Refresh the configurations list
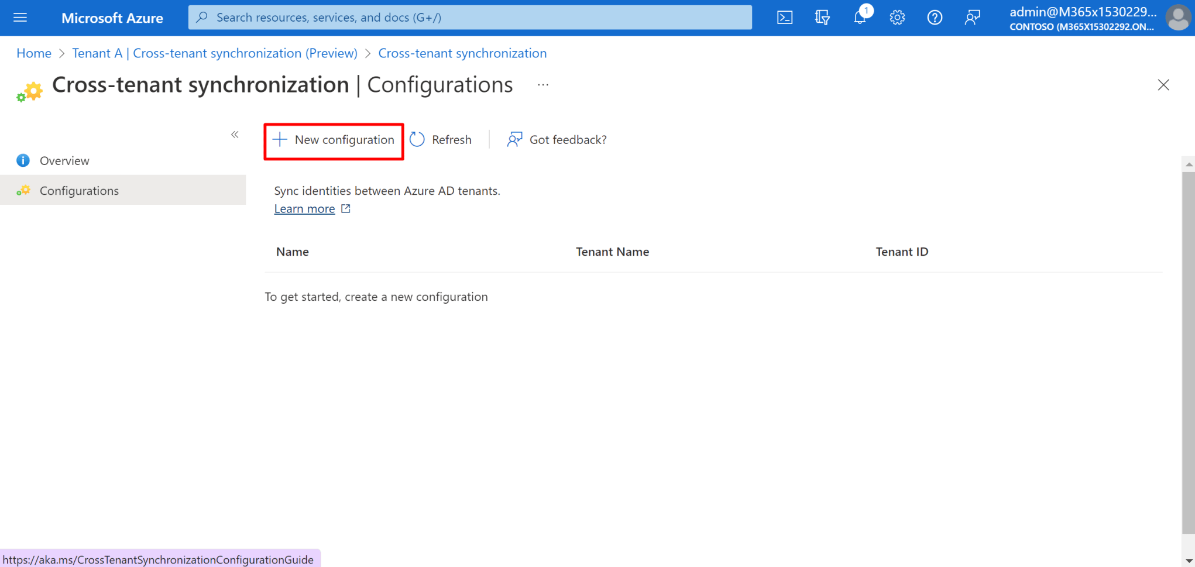 coord(441,139)
